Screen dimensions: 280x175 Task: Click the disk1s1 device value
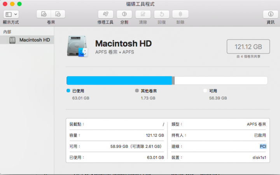click(259, 158)
